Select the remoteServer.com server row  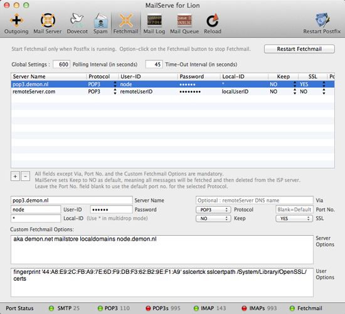172,92
